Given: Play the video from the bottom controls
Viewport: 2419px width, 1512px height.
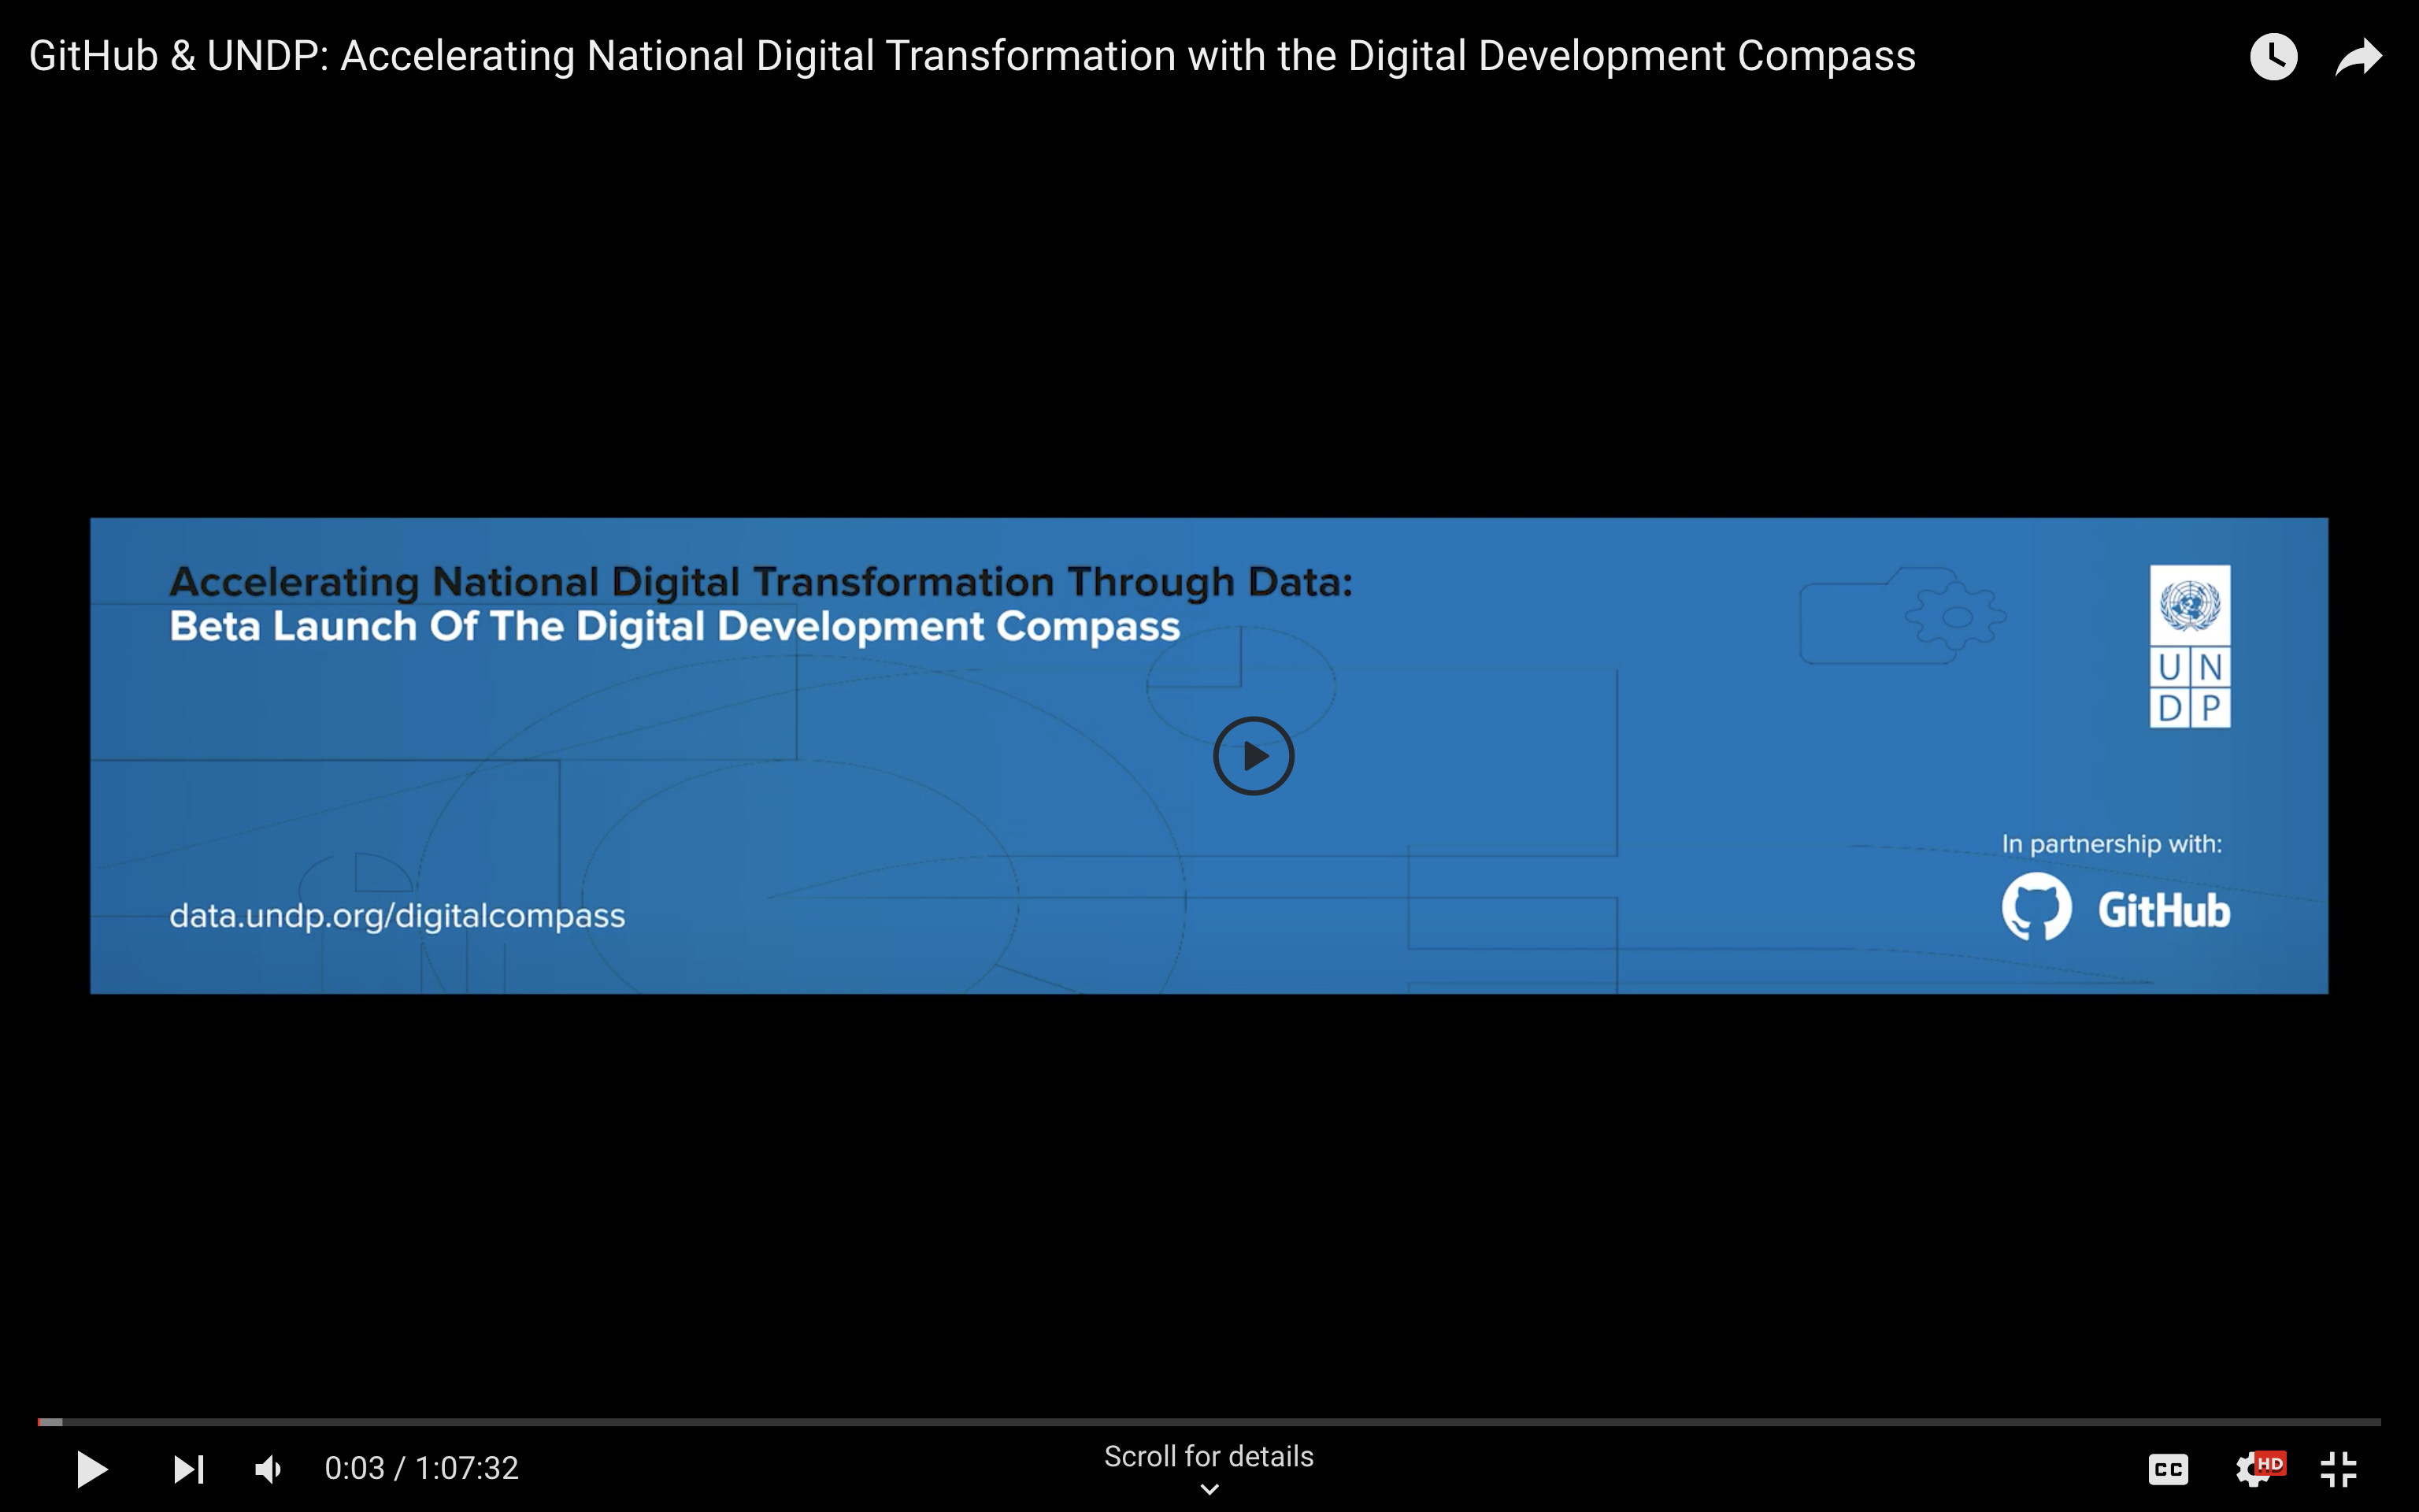Looking at the screenshot, I should point(92,1469).
